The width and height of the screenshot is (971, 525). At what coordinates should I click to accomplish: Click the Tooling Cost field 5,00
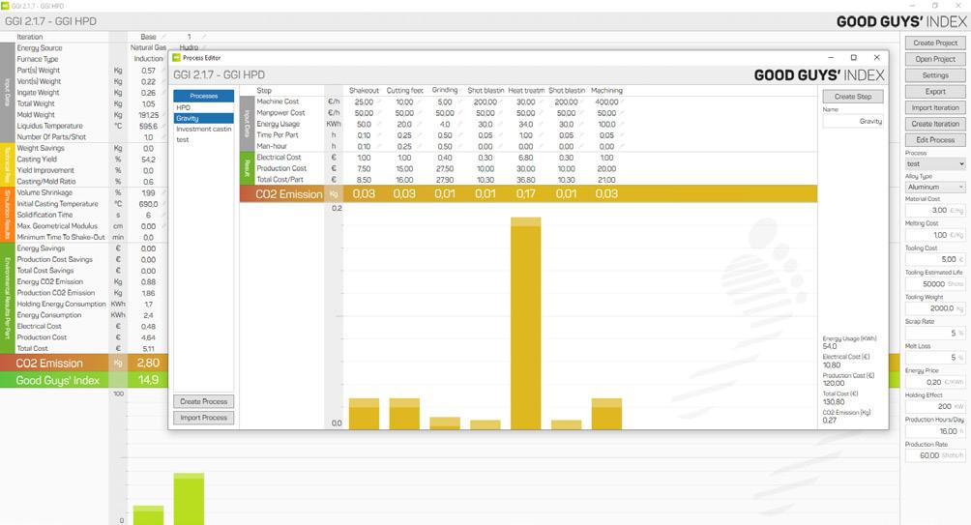click(x=935, y=259)
